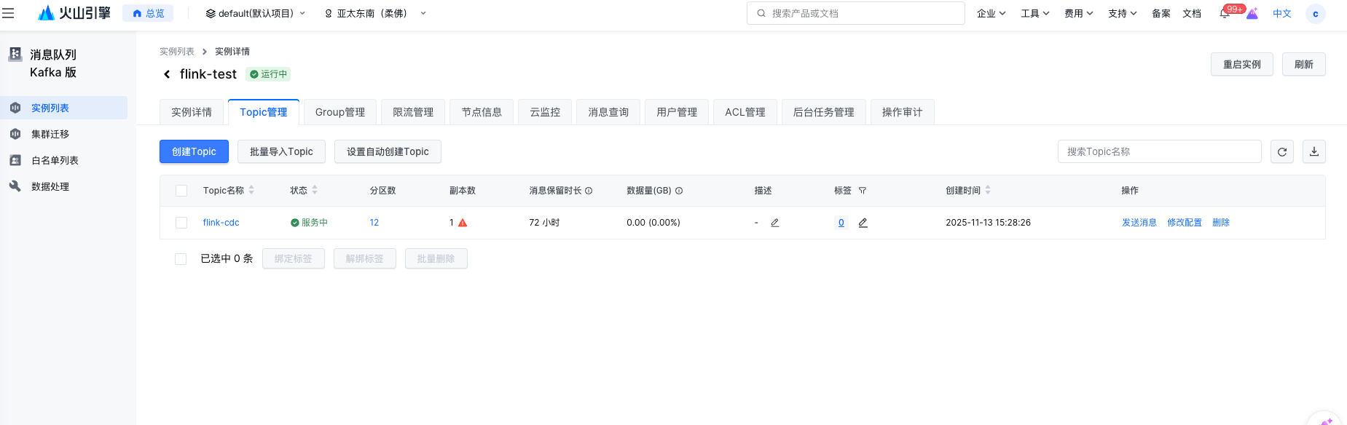Click the 重启实例 button
Image resolution: width=1347 pixels, height=425 pixels.
1242,64
